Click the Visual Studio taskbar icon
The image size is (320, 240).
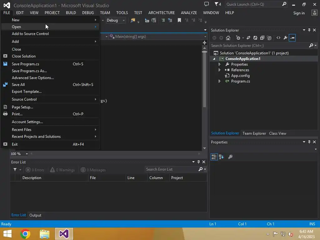64,234
